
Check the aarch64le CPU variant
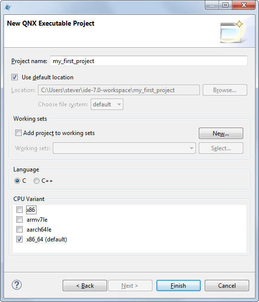click(19, 229)
